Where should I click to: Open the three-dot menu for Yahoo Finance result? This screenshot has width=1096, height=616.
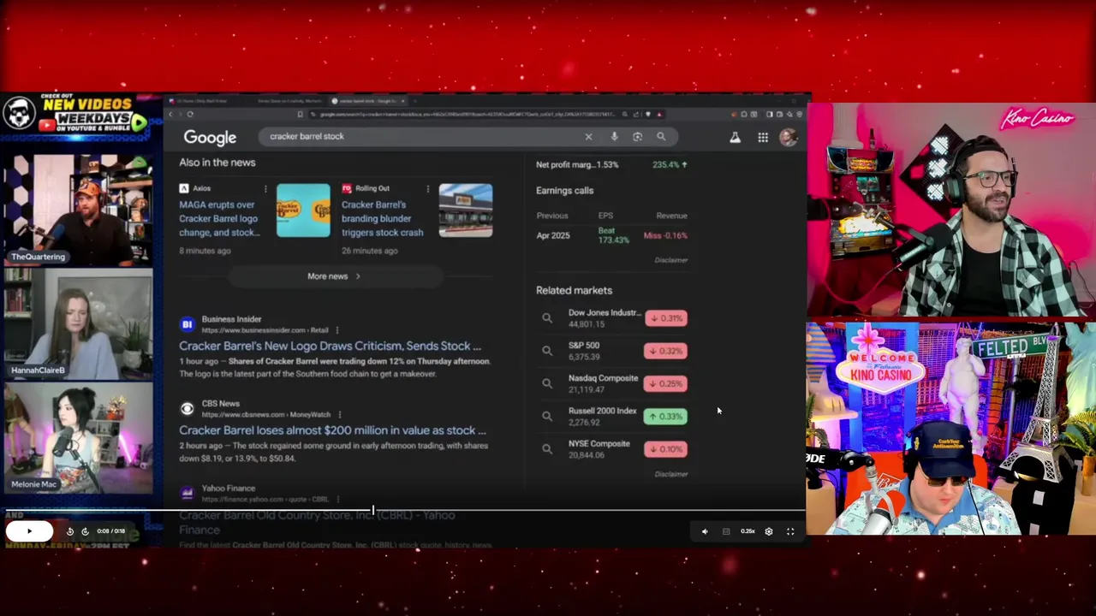pyautogui.click(x=337, y=500)
